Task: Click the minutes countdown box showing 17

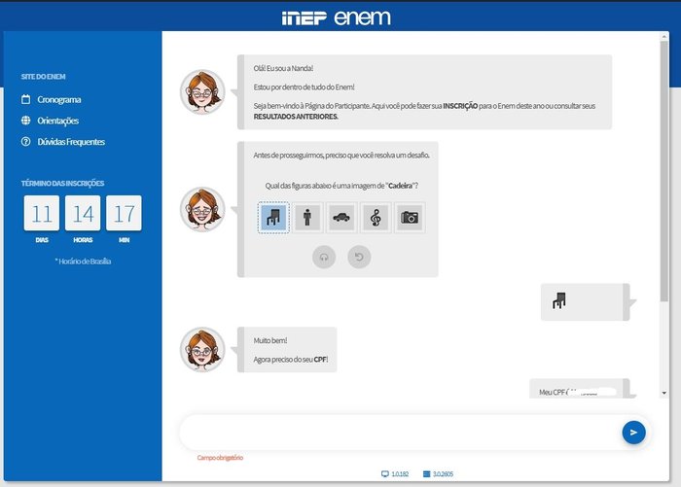Action: 124,213
